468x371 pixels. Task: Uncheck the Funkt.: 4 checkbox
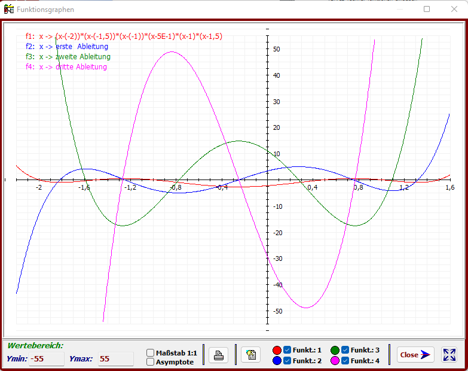pyautogui.click(x=345, y=361)
